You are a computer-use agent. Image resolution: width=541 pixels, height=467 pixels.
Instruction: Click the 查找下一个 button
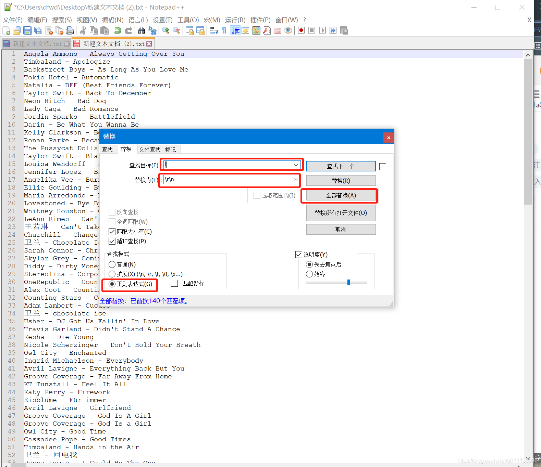(341, 166)
